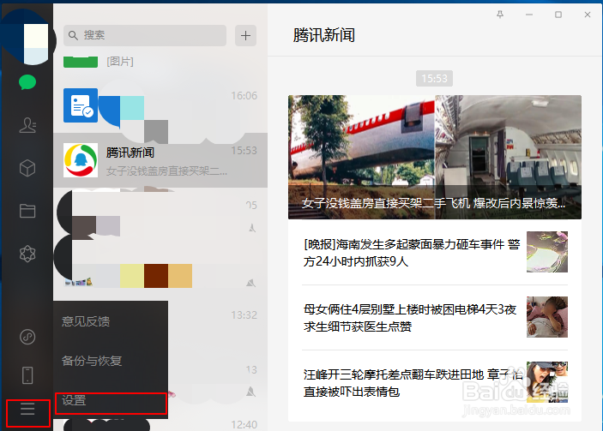The height and width of the screenshot is (431, 603).
Task: Click the 搜索 search field
Action: [x=145, y=35]
